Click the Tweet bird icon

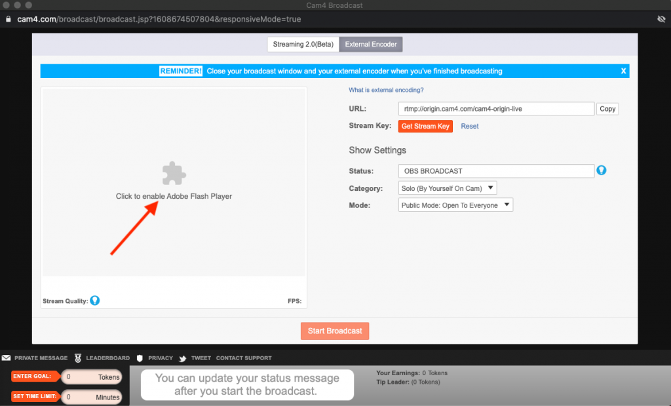pyautogui.click(x=183, y=358)
